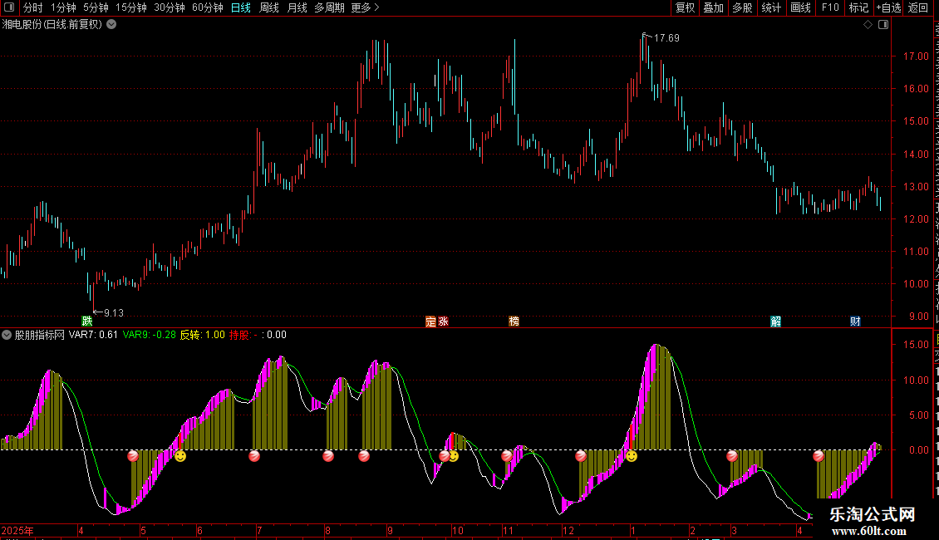Click the month 12 marker on time axis
Screen dimensions: 939x540
568,530
